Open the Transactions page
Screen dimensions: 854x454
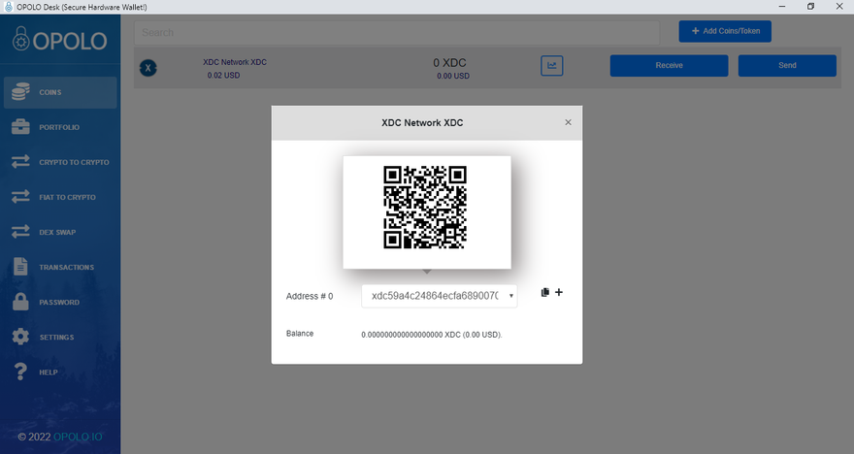[x=66, y=267]
